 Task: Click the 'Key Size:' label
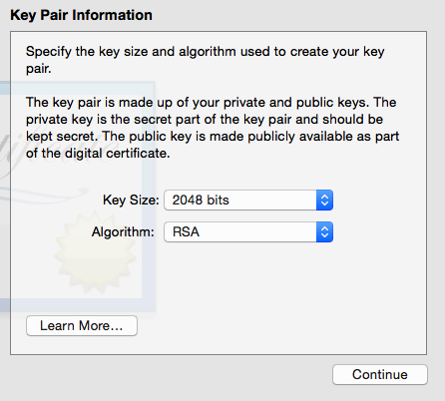coord(131,200)
